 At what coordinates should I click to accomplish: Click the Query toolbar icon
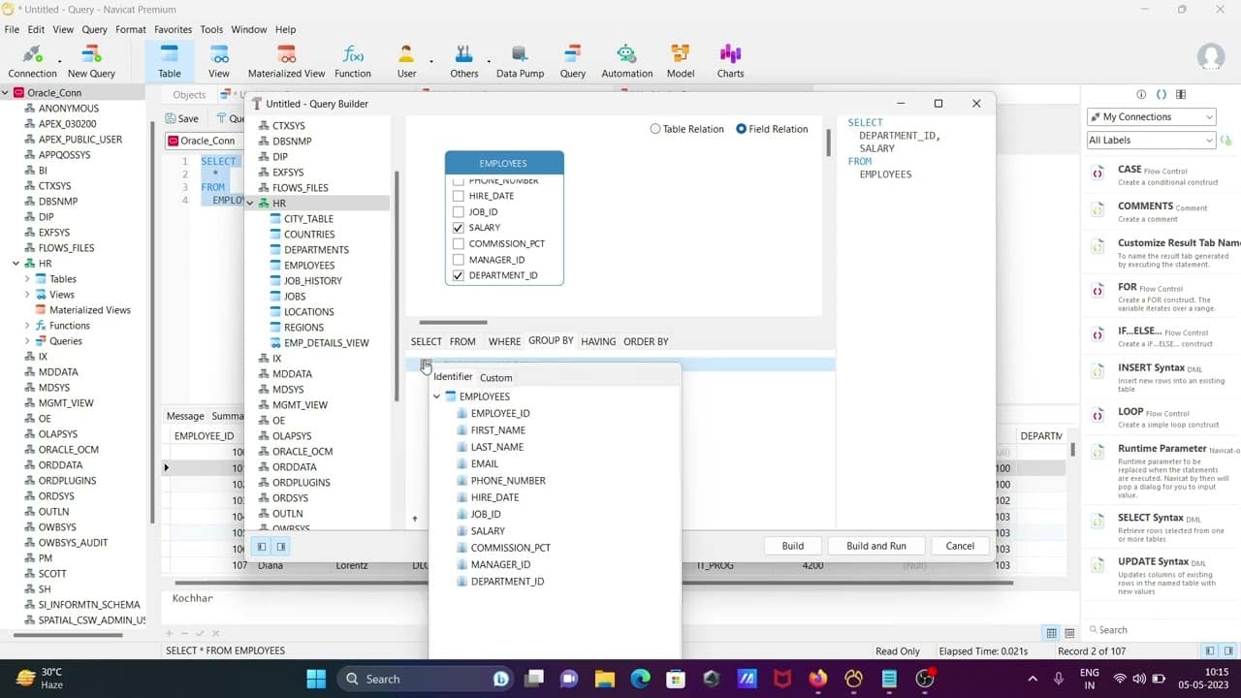point(573,61)
